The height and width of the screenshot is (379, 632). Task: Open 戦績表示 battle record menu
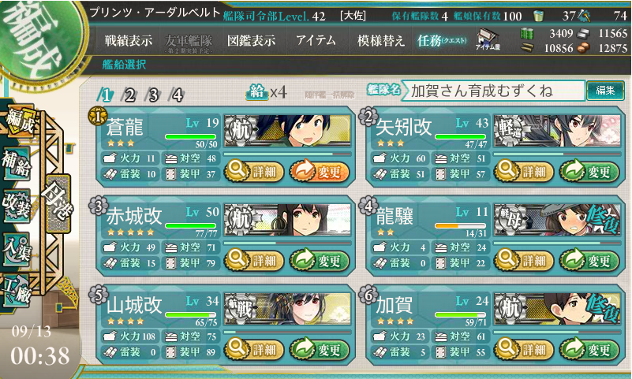coord(129,40)
